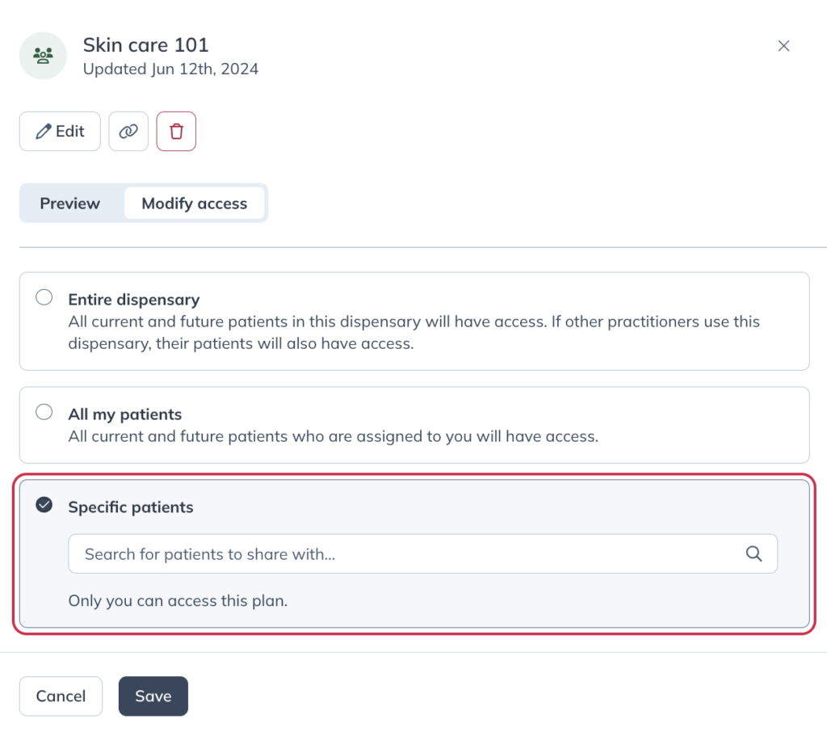Screen dimensions: 827x740
Task: Save the access settings
Action: [x=153, y=696]
